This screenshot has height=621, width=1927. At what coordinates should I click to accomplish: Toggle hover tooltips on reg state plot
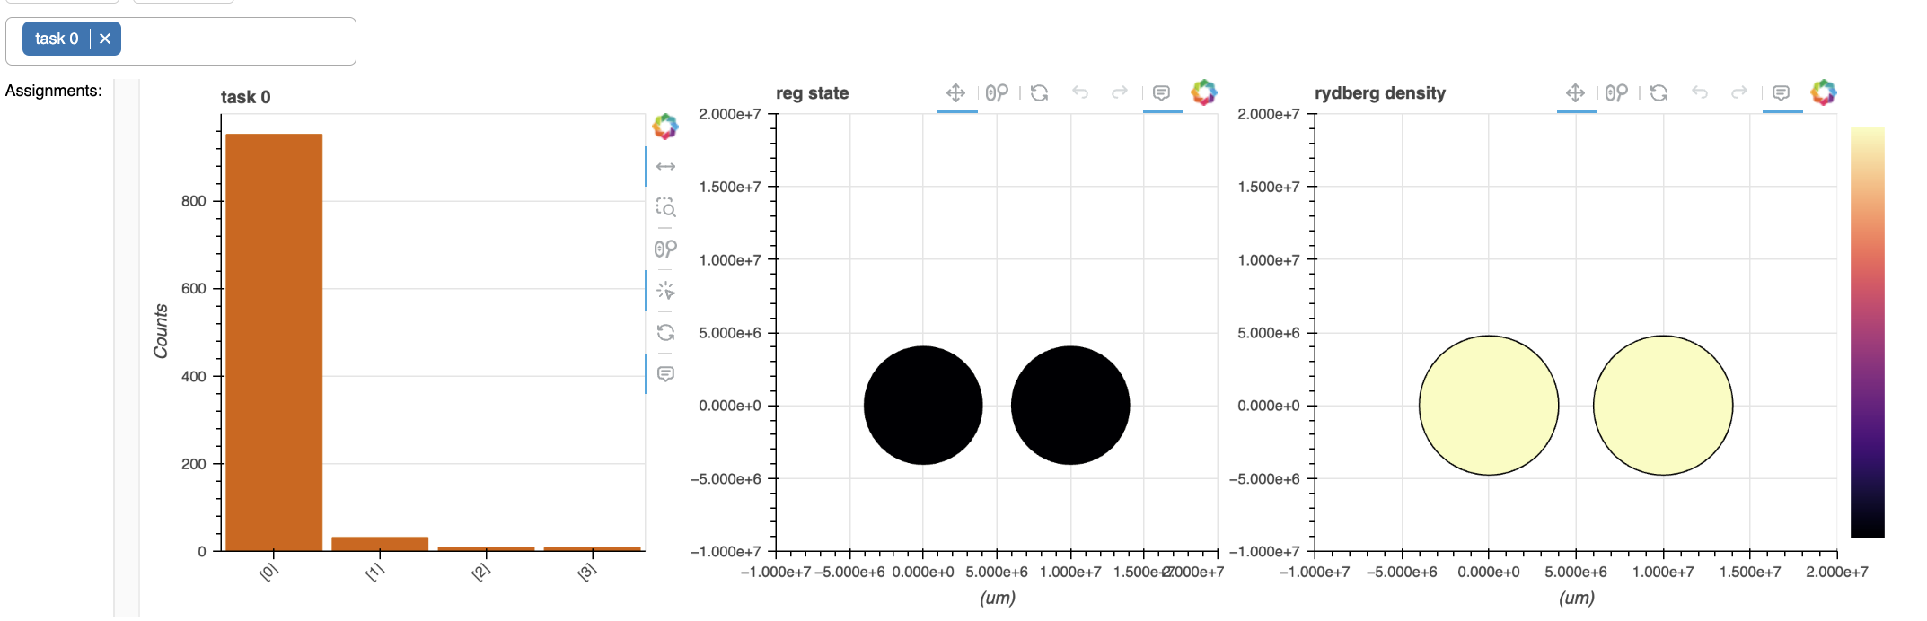coord(1161,92)
